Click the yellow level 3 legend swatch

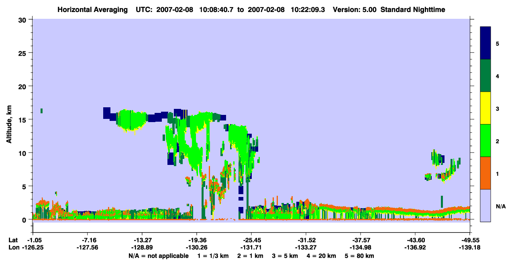coord(485,108)
